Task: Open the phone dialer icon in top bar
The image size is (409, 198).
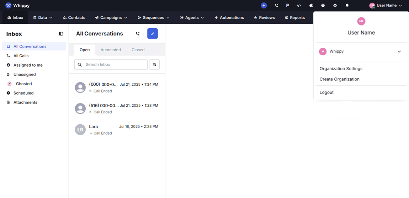Action: point(276,5)
